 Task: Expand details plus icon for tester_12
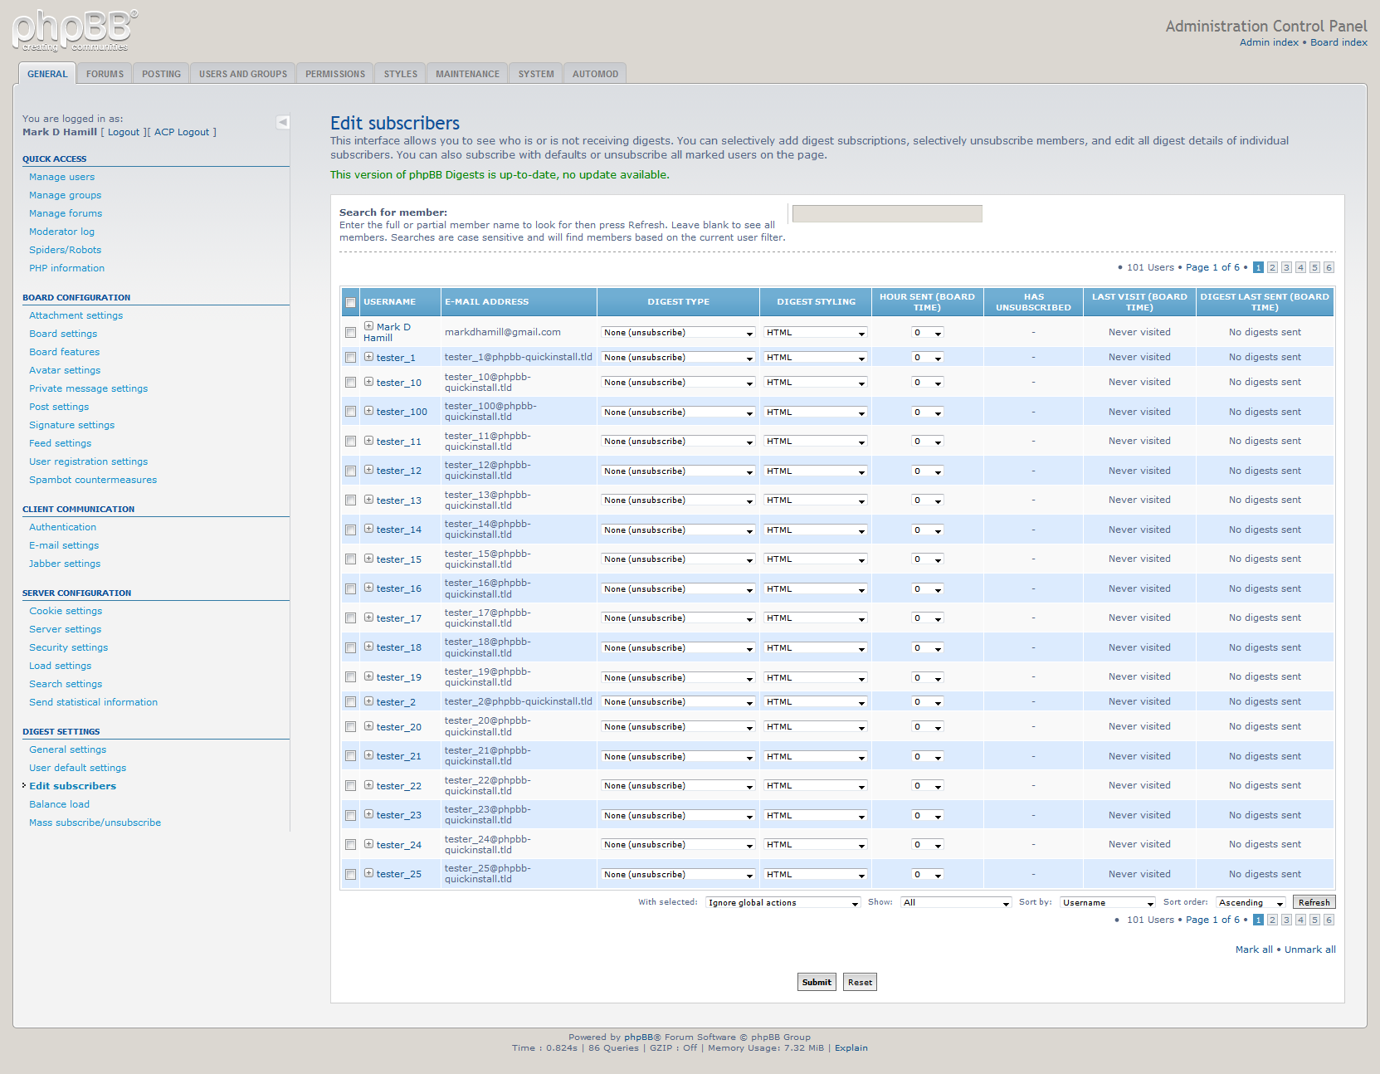tap(368, 470)
